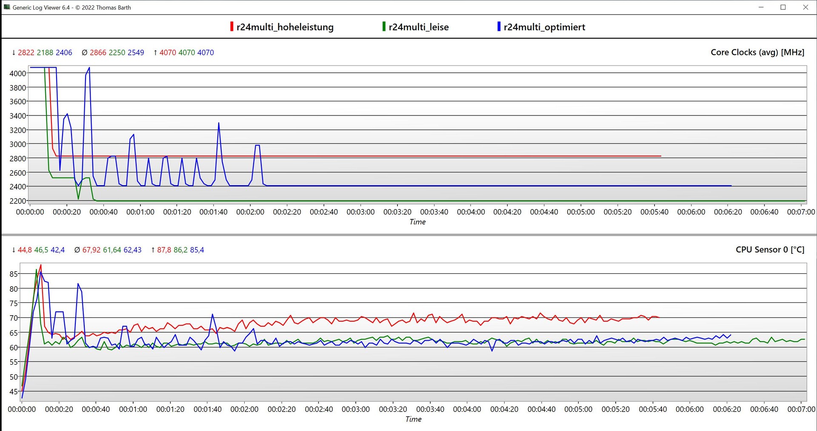This screenshot has height=431, width=817.
Task: Select the r24multi_hoheleistung legend label
Action: (x=285, y=27)
